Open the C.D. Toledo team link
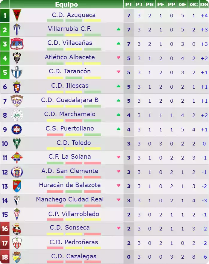The width and height of the screenshot is (209, 264). 74,142
